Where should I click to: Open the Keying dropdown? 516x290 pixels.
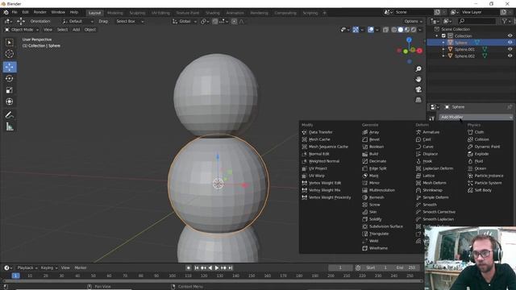pyautogui.click(x=48, y=268)
